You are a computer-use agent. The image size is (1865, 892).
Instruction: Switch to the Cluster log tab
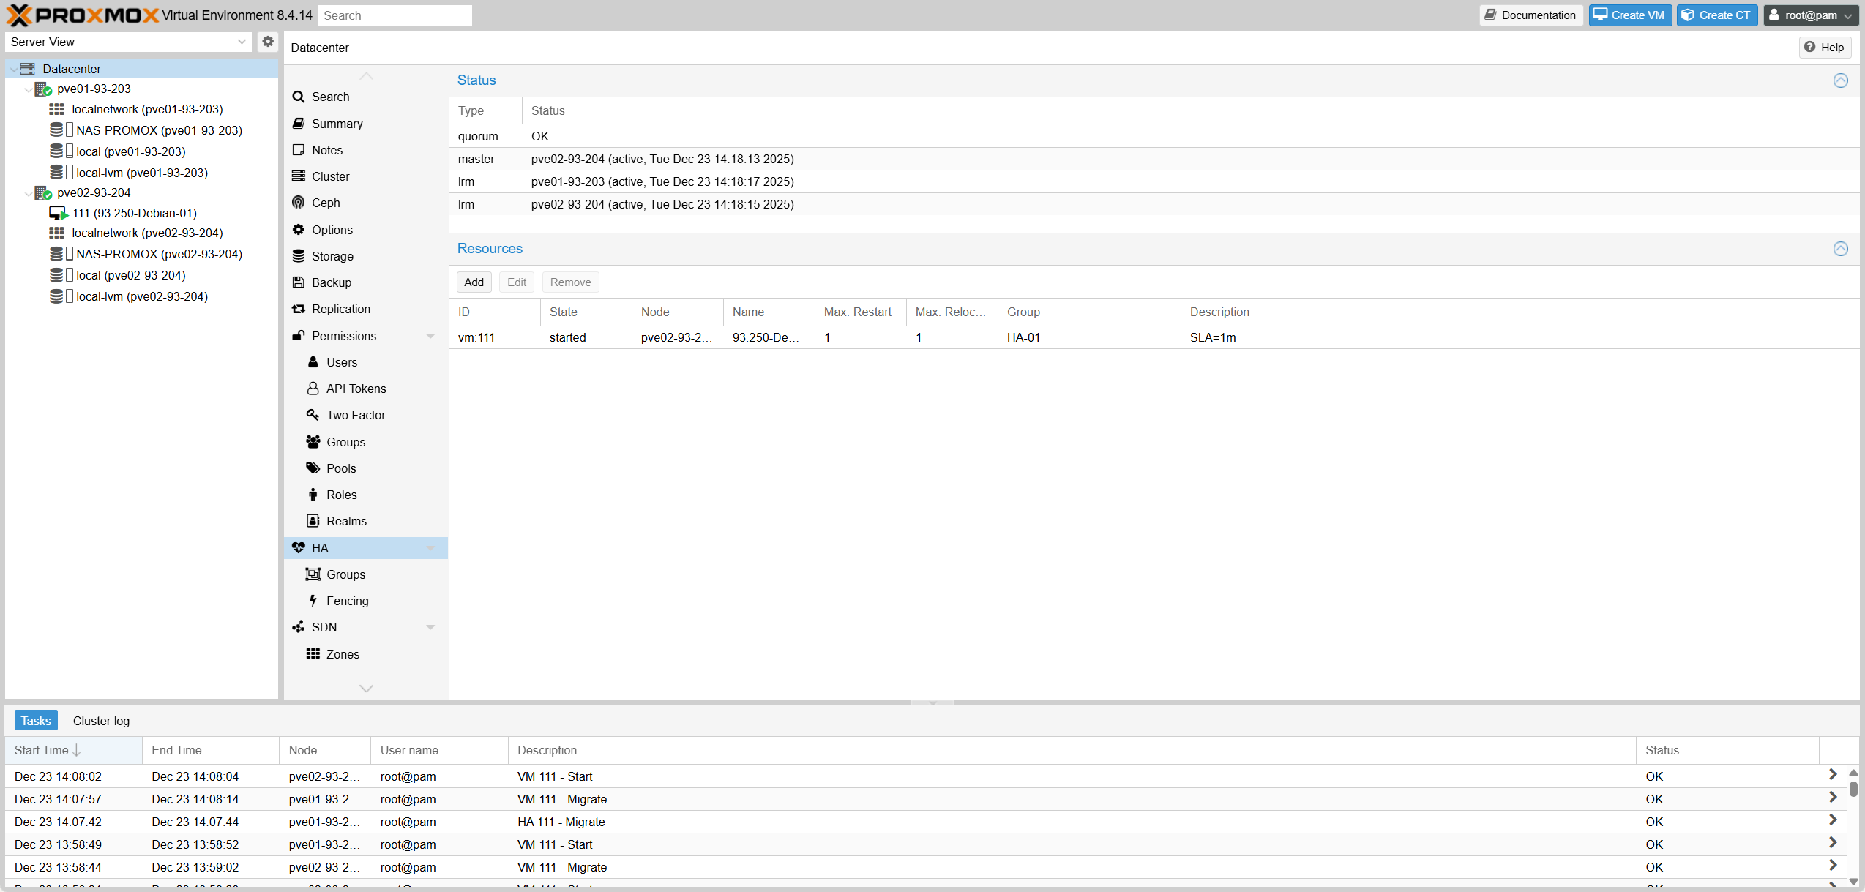[101, 721]
